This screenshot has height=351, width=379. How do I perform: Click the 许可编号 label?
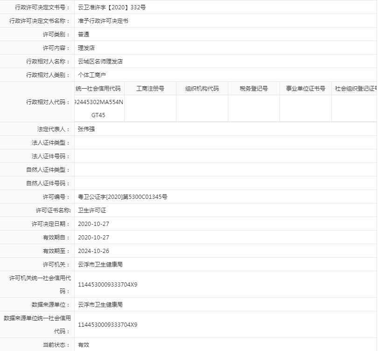(56, 197)
